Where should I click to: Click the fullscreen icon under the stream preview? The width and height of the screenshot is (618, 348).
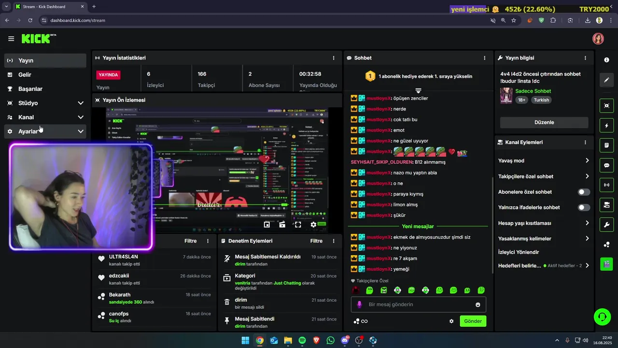pos(298,224)
